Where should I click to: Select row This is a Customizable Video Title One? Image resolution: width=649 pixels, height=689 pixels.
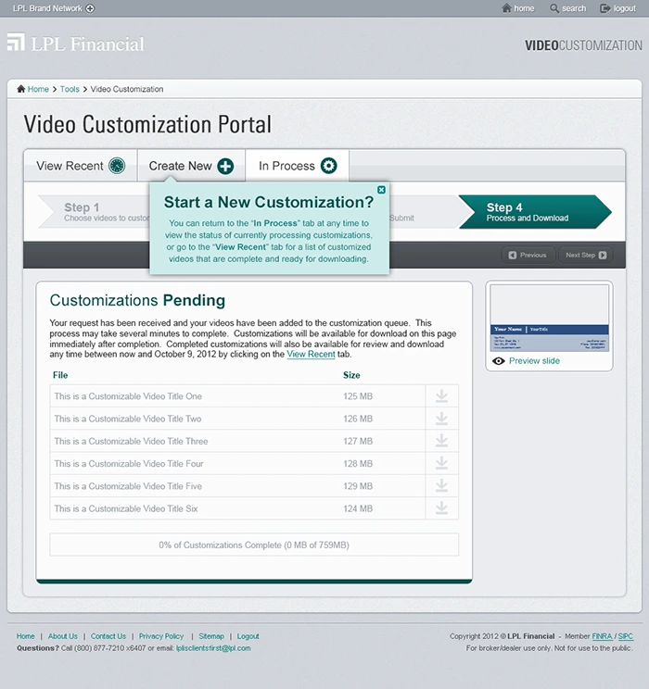254,396
